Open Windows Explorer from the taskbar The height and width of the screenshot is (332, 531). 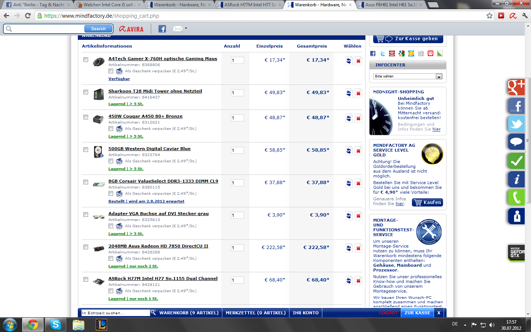click(x=79, y=325)
